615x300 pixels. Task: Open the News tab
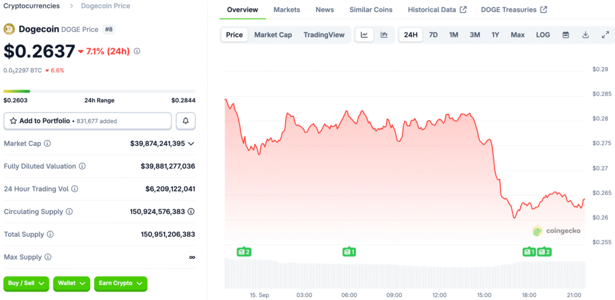tap(325, 10)
